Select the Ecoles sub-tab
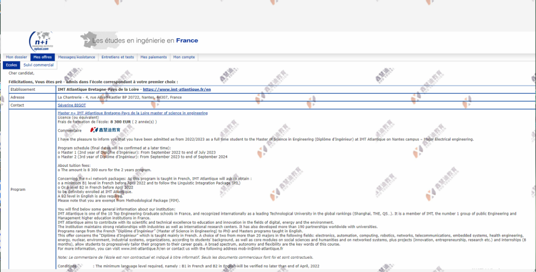 pos(11,65)
